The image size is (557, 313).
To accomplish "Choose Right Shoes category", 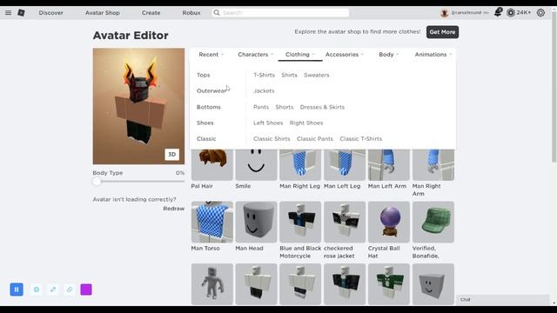I will 306,123.
